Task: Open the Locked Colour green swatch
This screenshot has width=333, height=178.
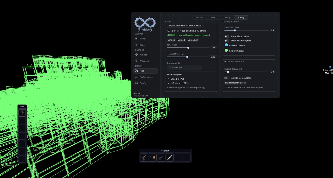Action: point(226,51)
